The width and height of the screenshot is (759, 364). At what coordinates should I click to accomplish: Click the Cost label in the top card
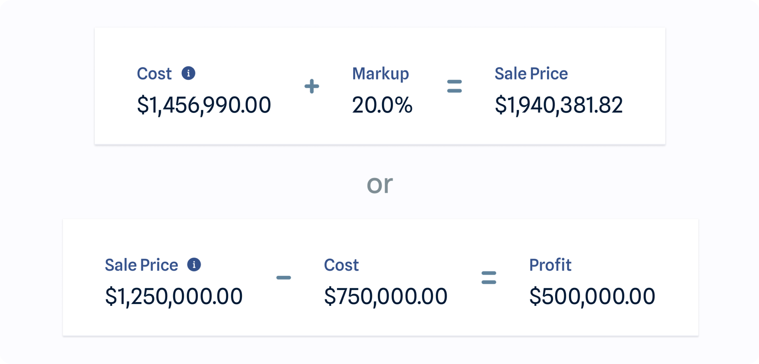tap(154, 73)
